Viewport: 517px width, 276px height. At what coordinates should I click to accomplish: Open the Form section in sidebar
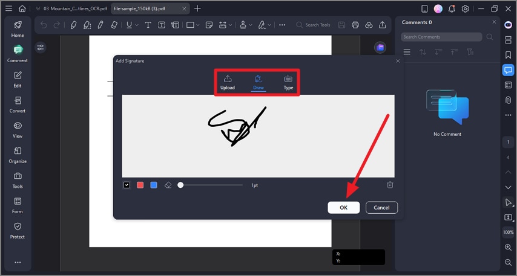18,205
